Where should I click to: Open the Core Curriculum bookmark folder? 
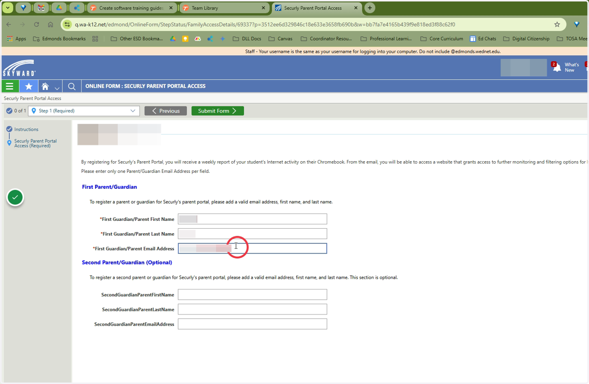coord(441,39)
